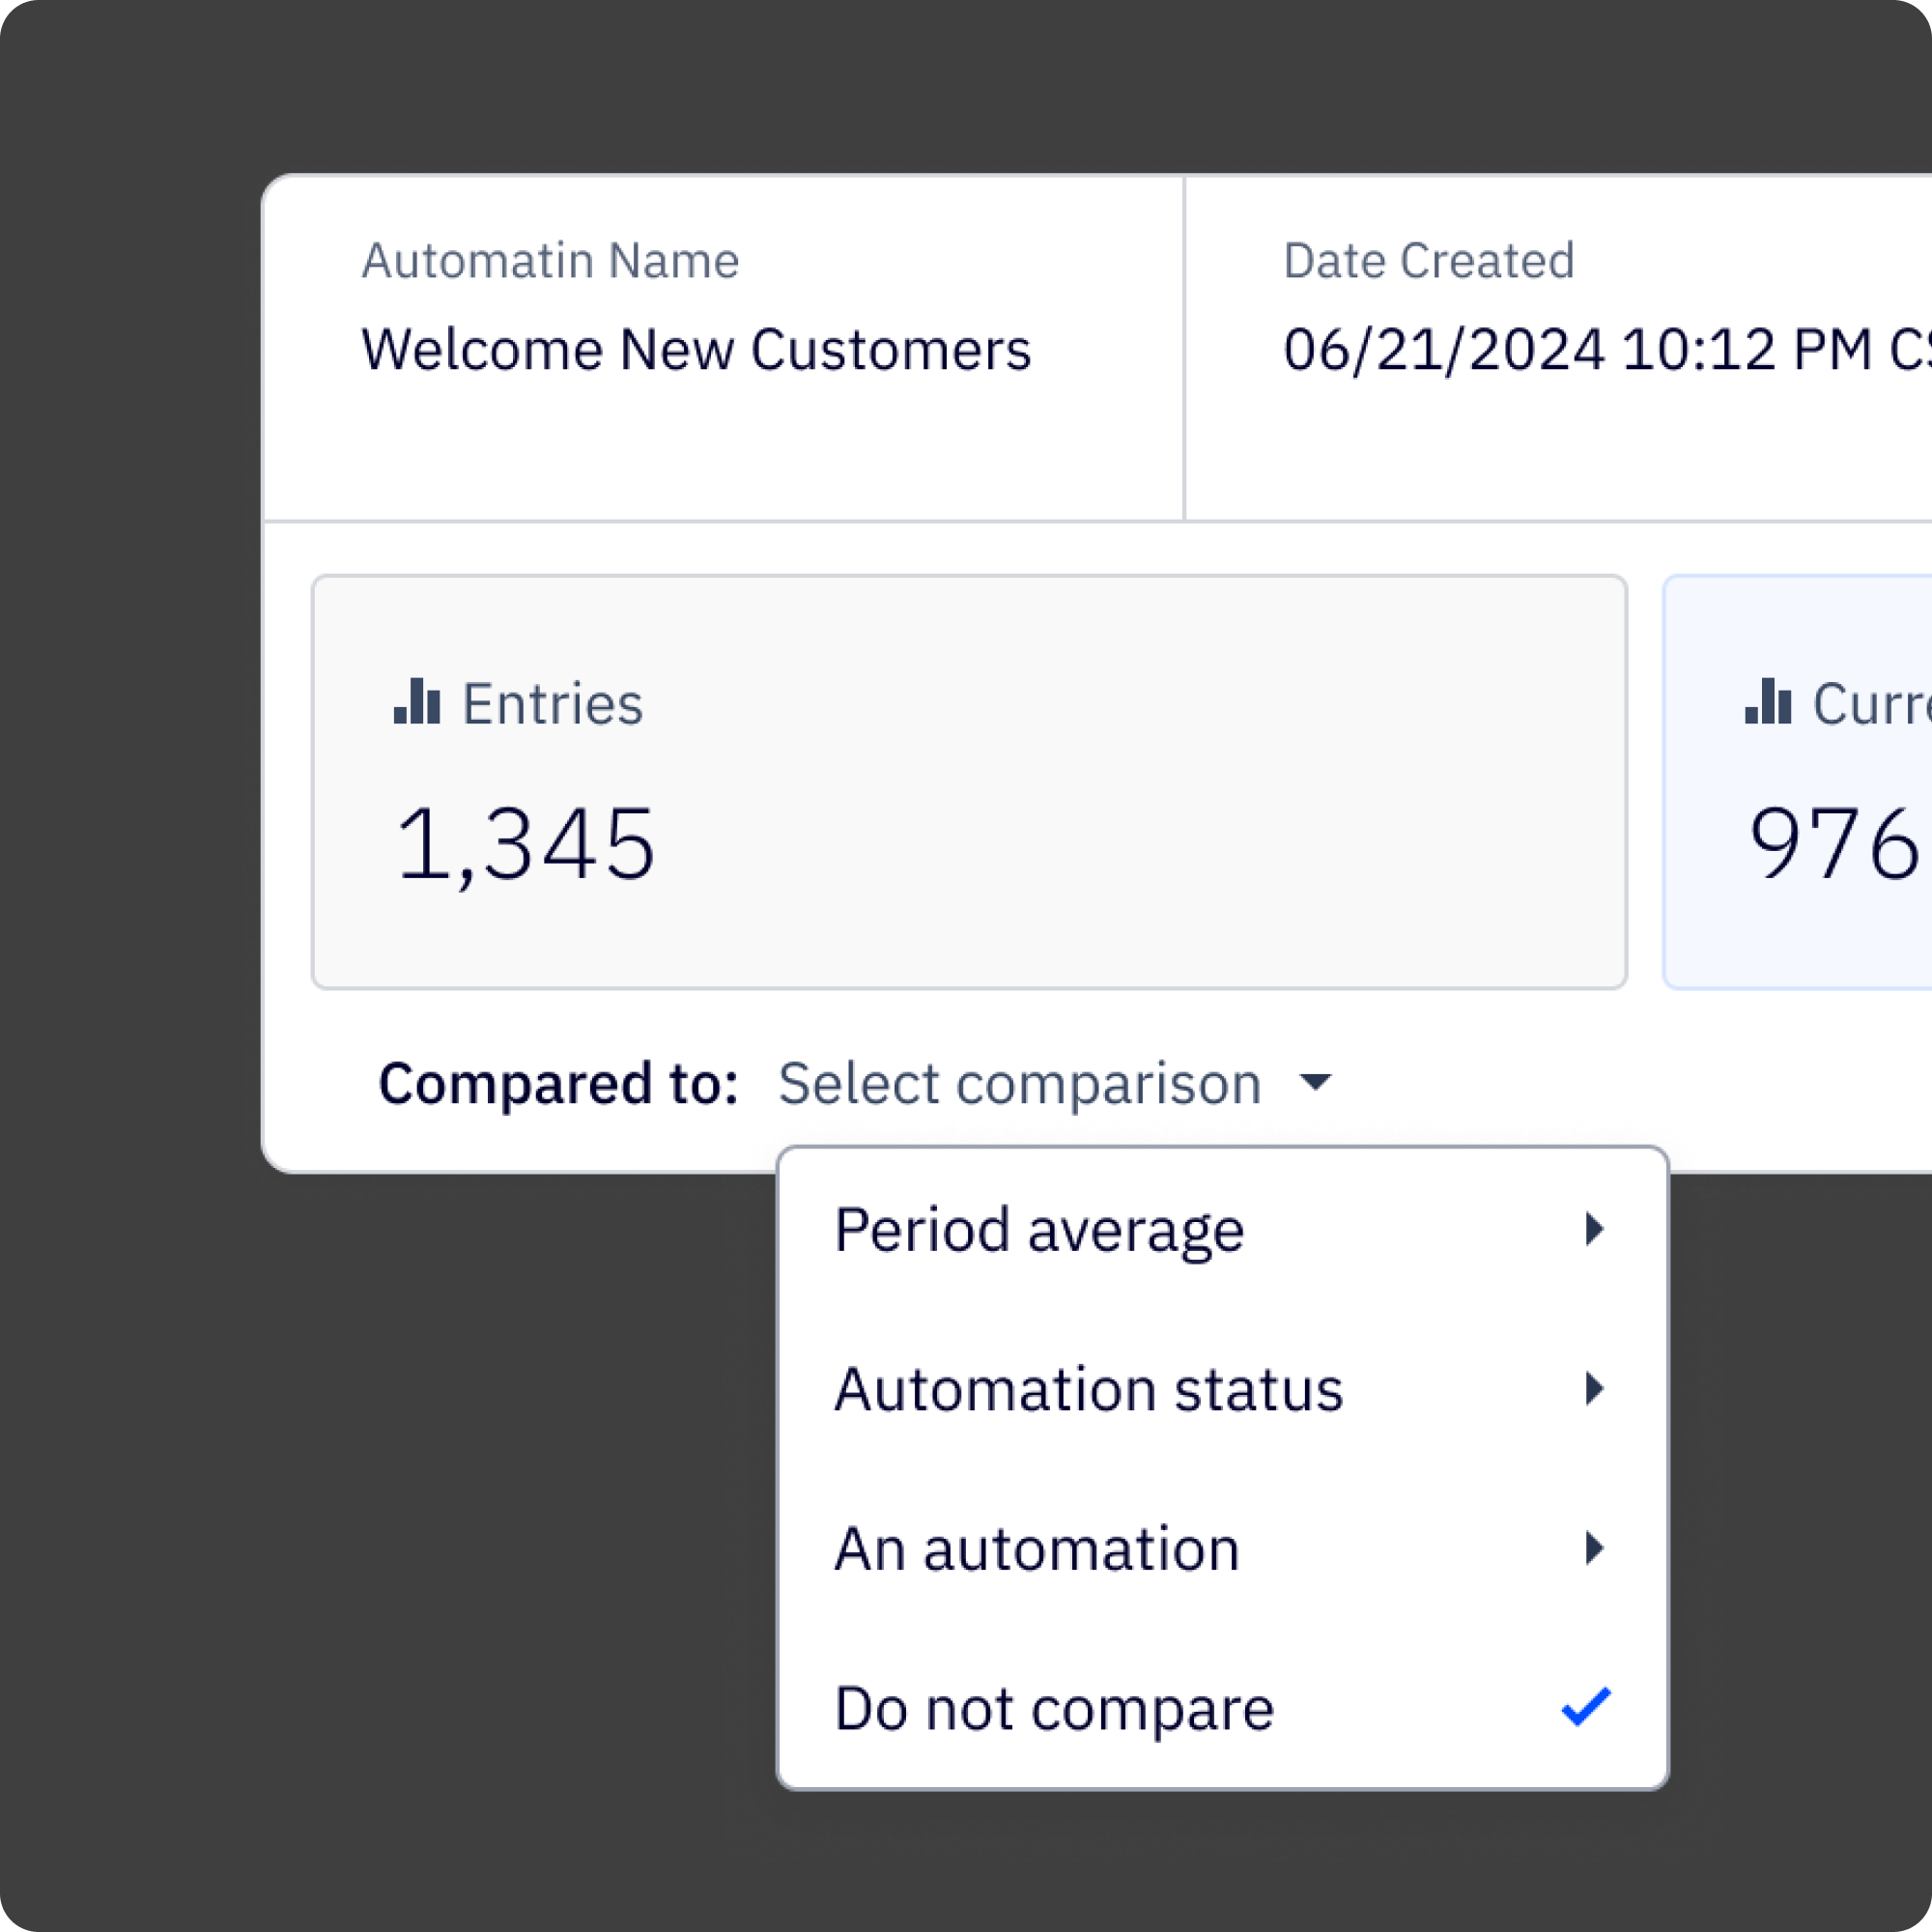Click the bar chart icon beside Entries
Screen dimensions: 1932x1932
tap(416, 702)
